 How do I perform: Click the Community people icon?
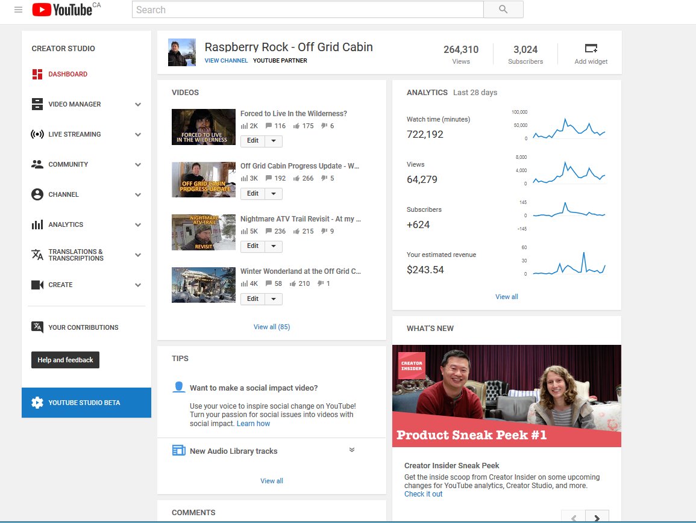(x=37, y=164)
